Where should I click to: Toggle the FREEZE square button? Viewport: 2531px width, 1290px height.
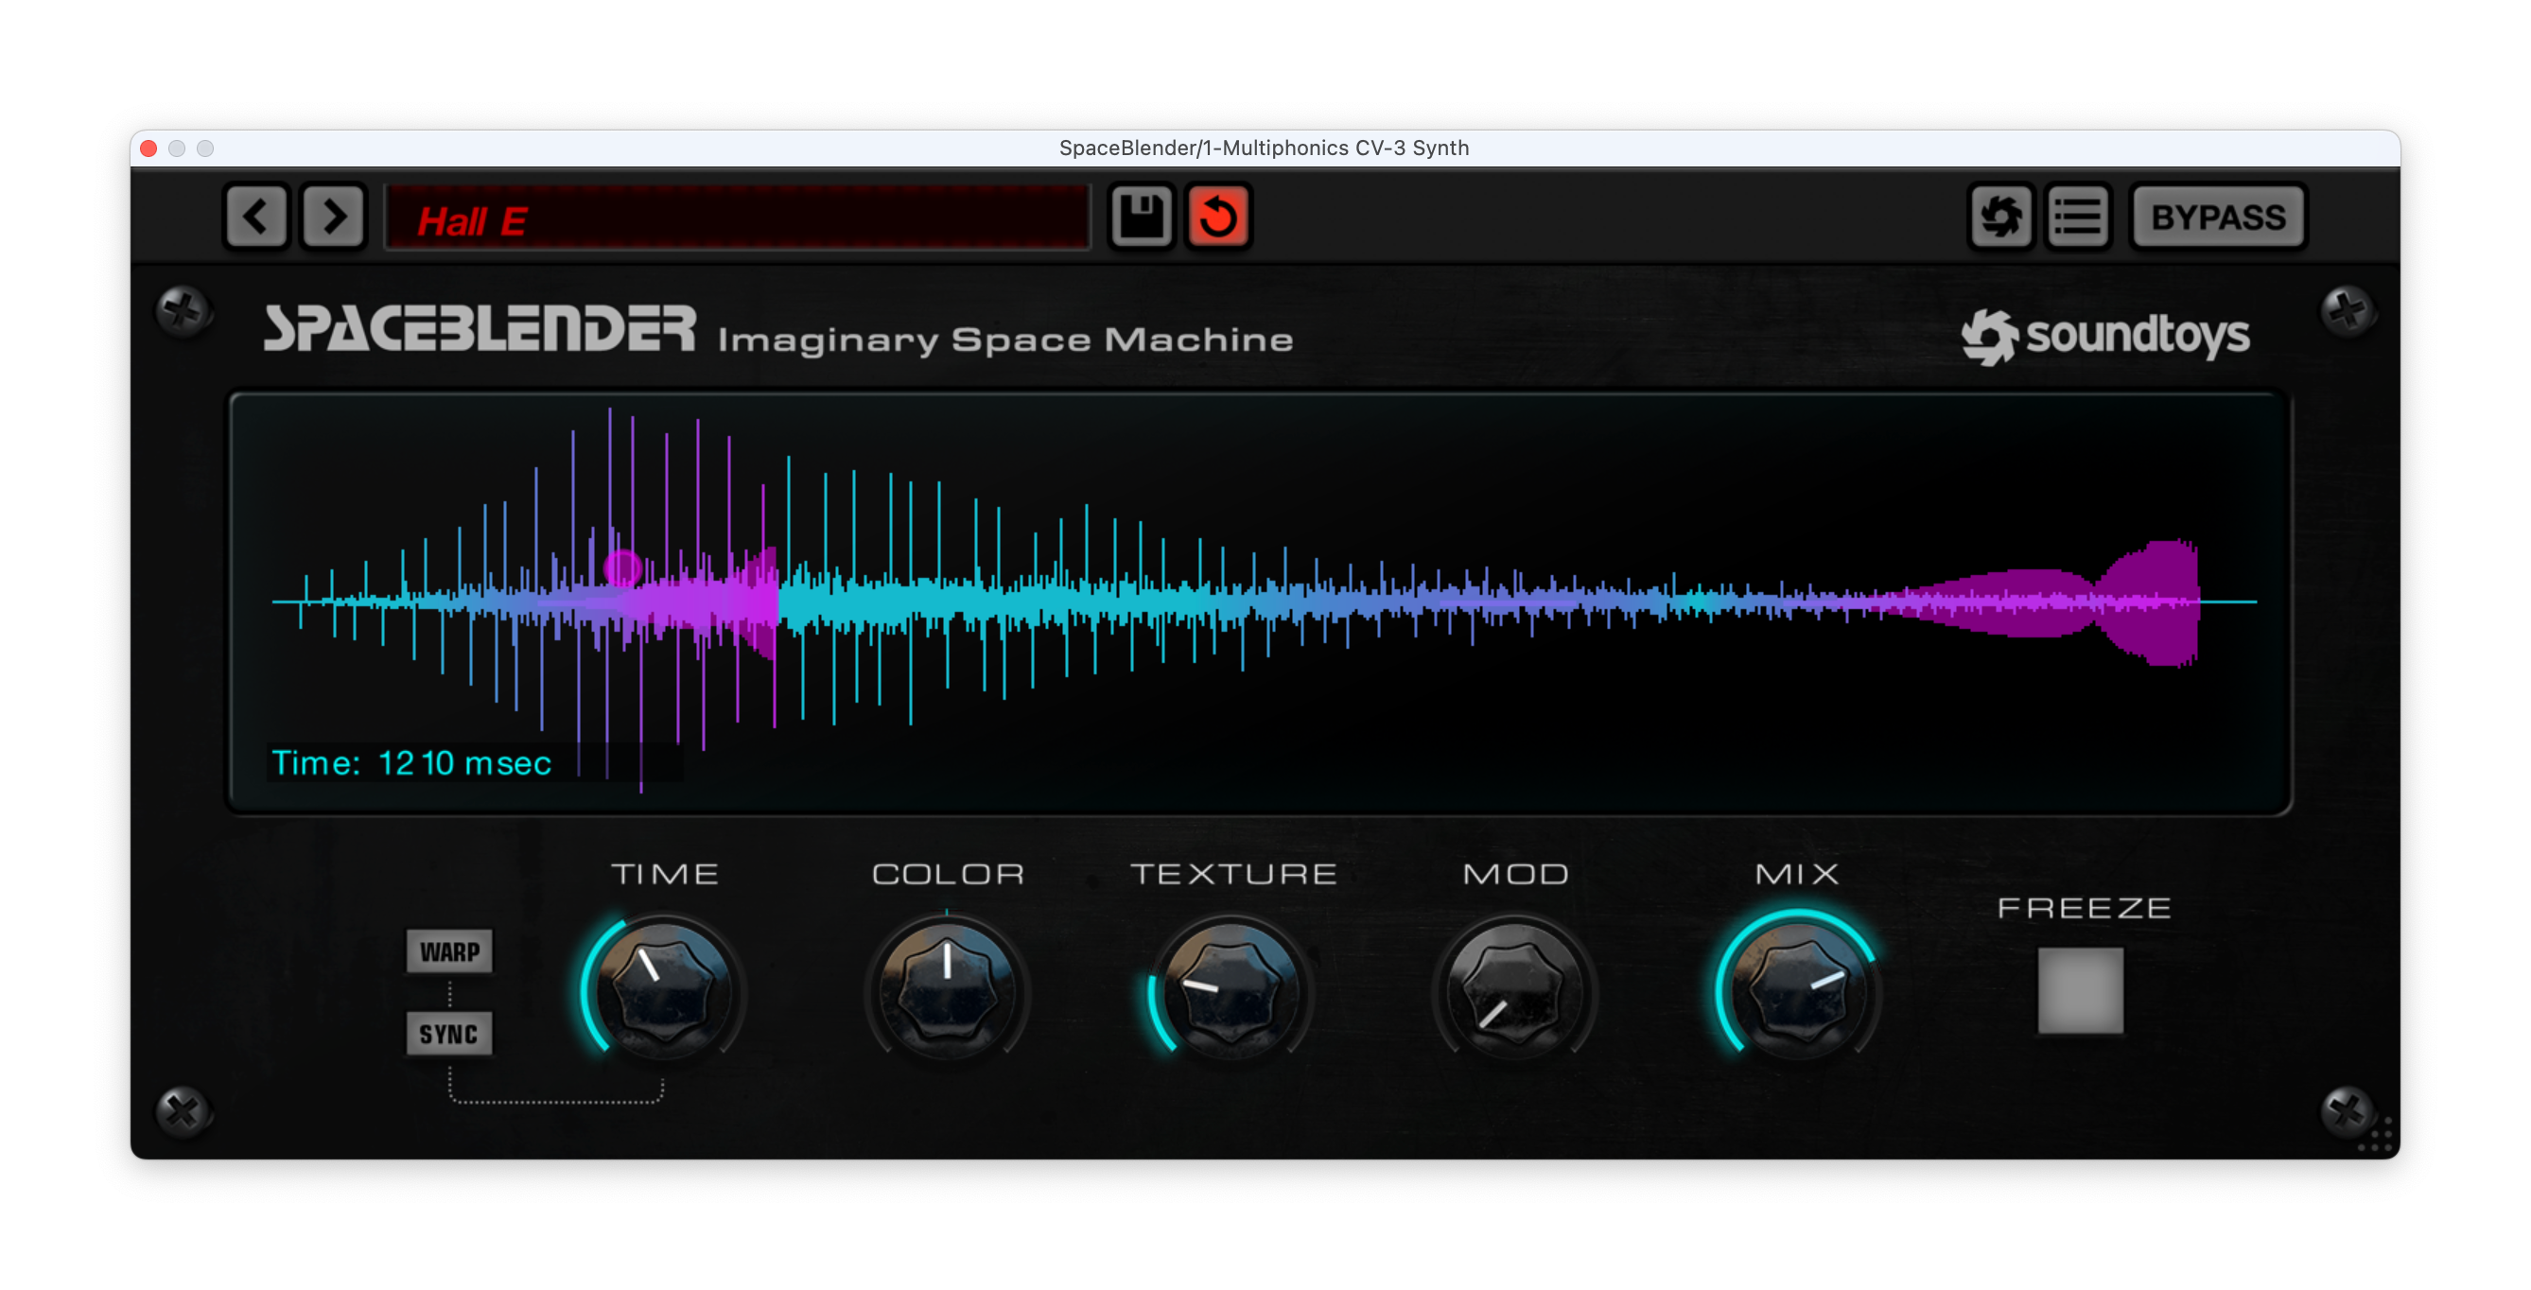2080,990
